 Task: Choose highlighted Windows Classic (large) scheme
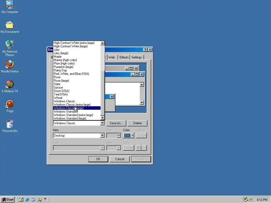pyautogui.click(x=77, y=108)
